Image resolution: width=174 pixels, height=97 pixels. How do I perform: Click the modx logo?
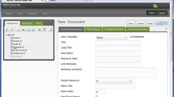point(160,6)
